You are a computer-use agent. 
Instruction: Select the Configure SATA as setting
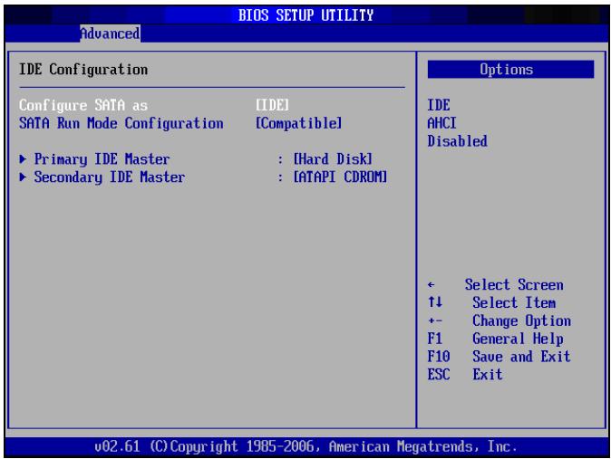coord(83,105)
